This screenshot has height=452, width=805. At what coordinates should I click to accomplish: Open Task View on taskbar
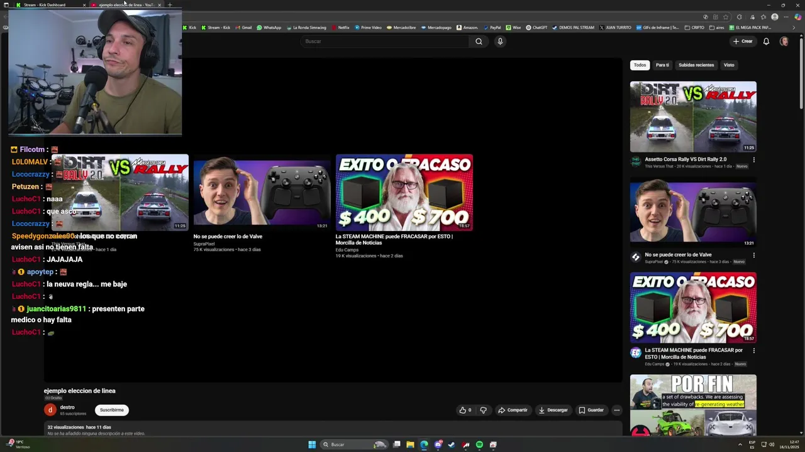point(397,444)
